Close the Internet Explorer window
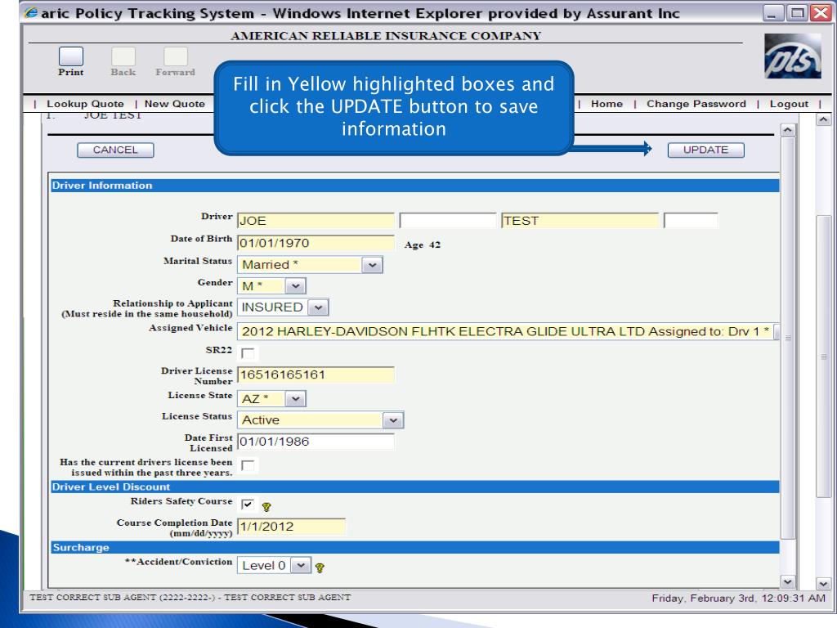Viewport: 837px width, 628px height. coord(821,13)
